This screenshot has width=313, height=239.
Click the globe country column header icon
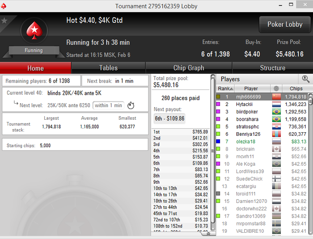pos(276,88)
